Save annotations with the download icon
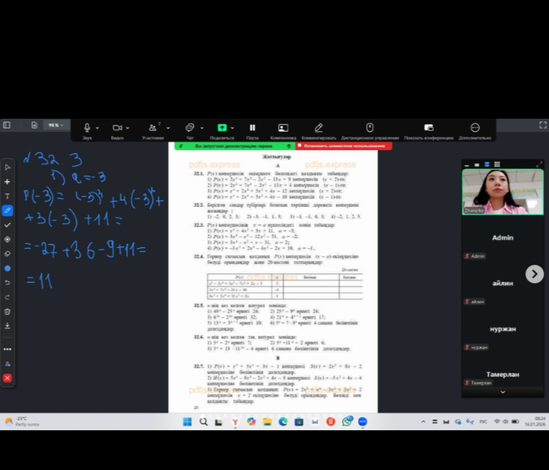This screenshot has height=470, width=549. [x=8, y=325]
